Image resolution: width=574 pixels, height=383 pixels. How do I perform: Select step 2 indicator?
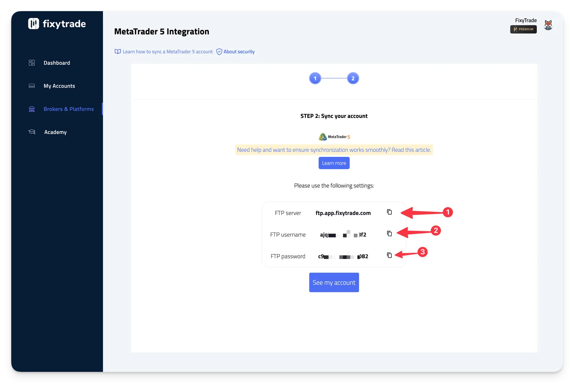[x=353, y=78]
